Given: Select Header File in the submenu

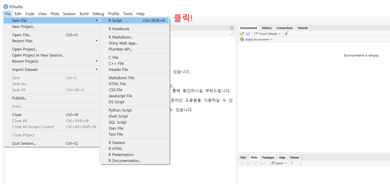Looking at the screenshot, I should pyautogui.click(x=134, y=70).
